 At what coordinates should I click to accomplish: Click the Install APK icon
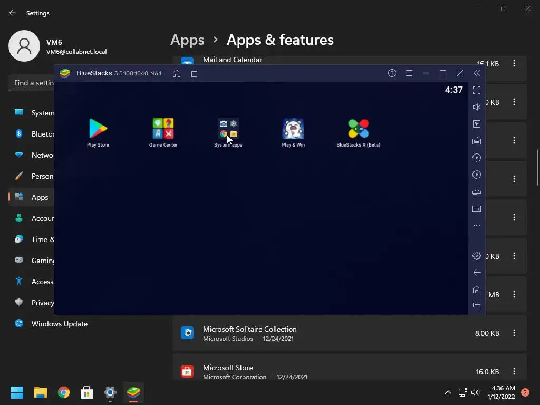(477, 208)
